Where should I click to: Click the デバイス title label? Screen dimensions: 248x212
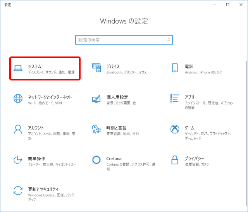click(113, 67)
